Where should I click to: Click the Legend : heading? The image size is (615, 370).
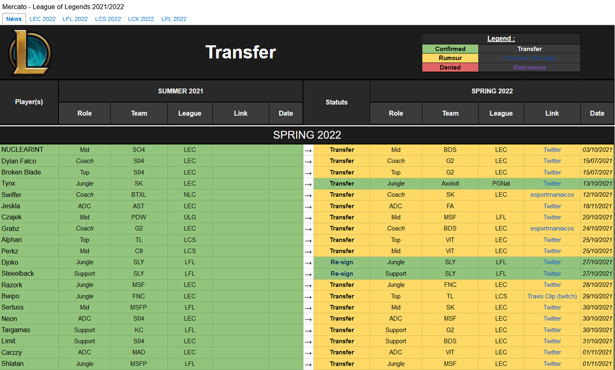[x=501, y=38]
